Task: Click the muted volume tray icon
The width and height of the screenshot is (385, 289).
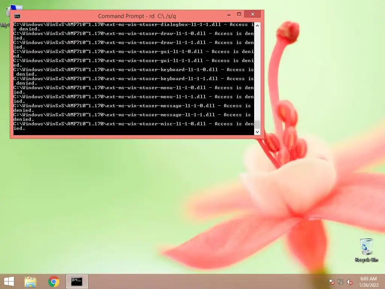Action: pos(350,282)
